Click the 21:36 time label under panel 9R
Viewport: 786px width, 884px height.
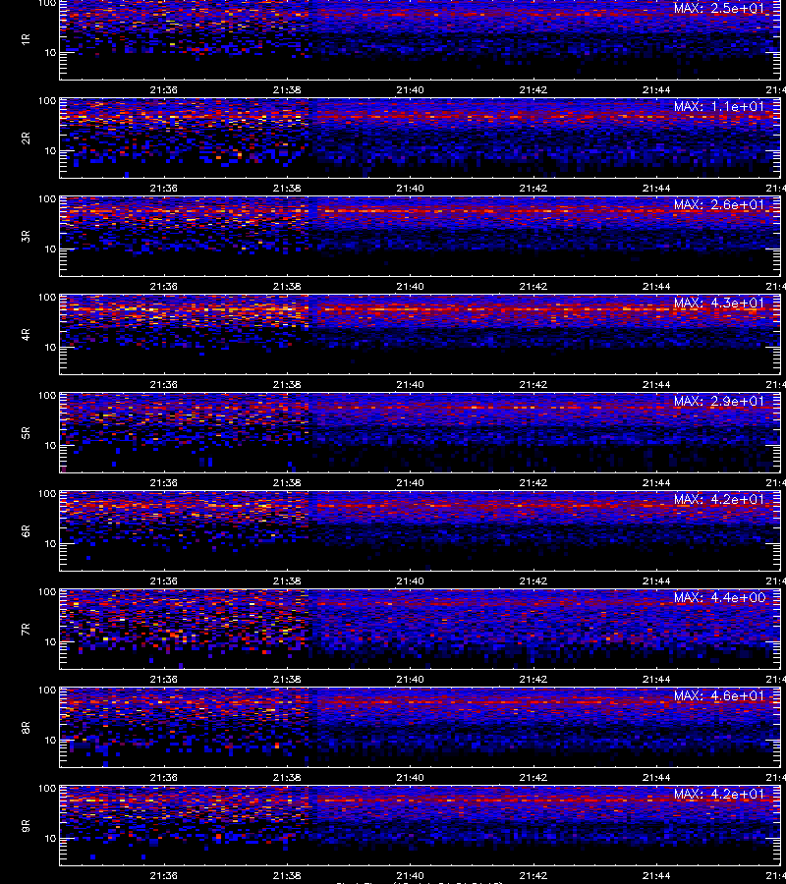point(163,876)
